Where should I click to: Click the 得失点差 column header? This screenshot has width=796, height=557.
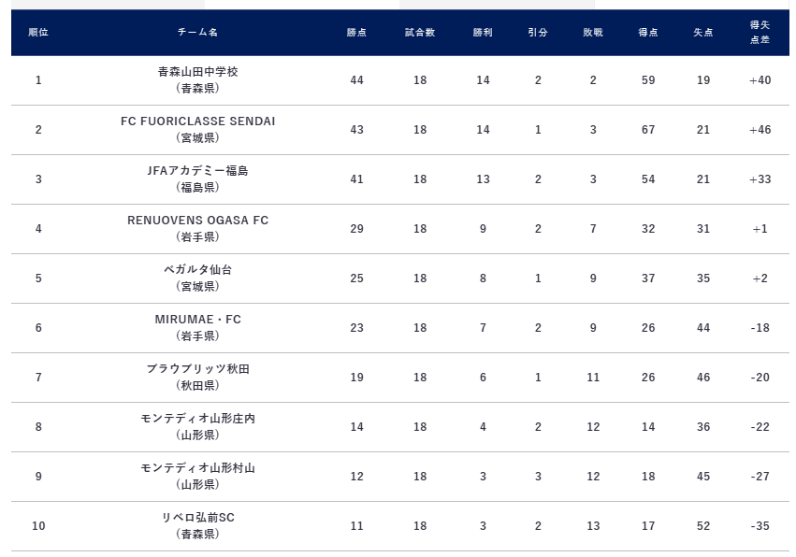[x=760, y=33]
